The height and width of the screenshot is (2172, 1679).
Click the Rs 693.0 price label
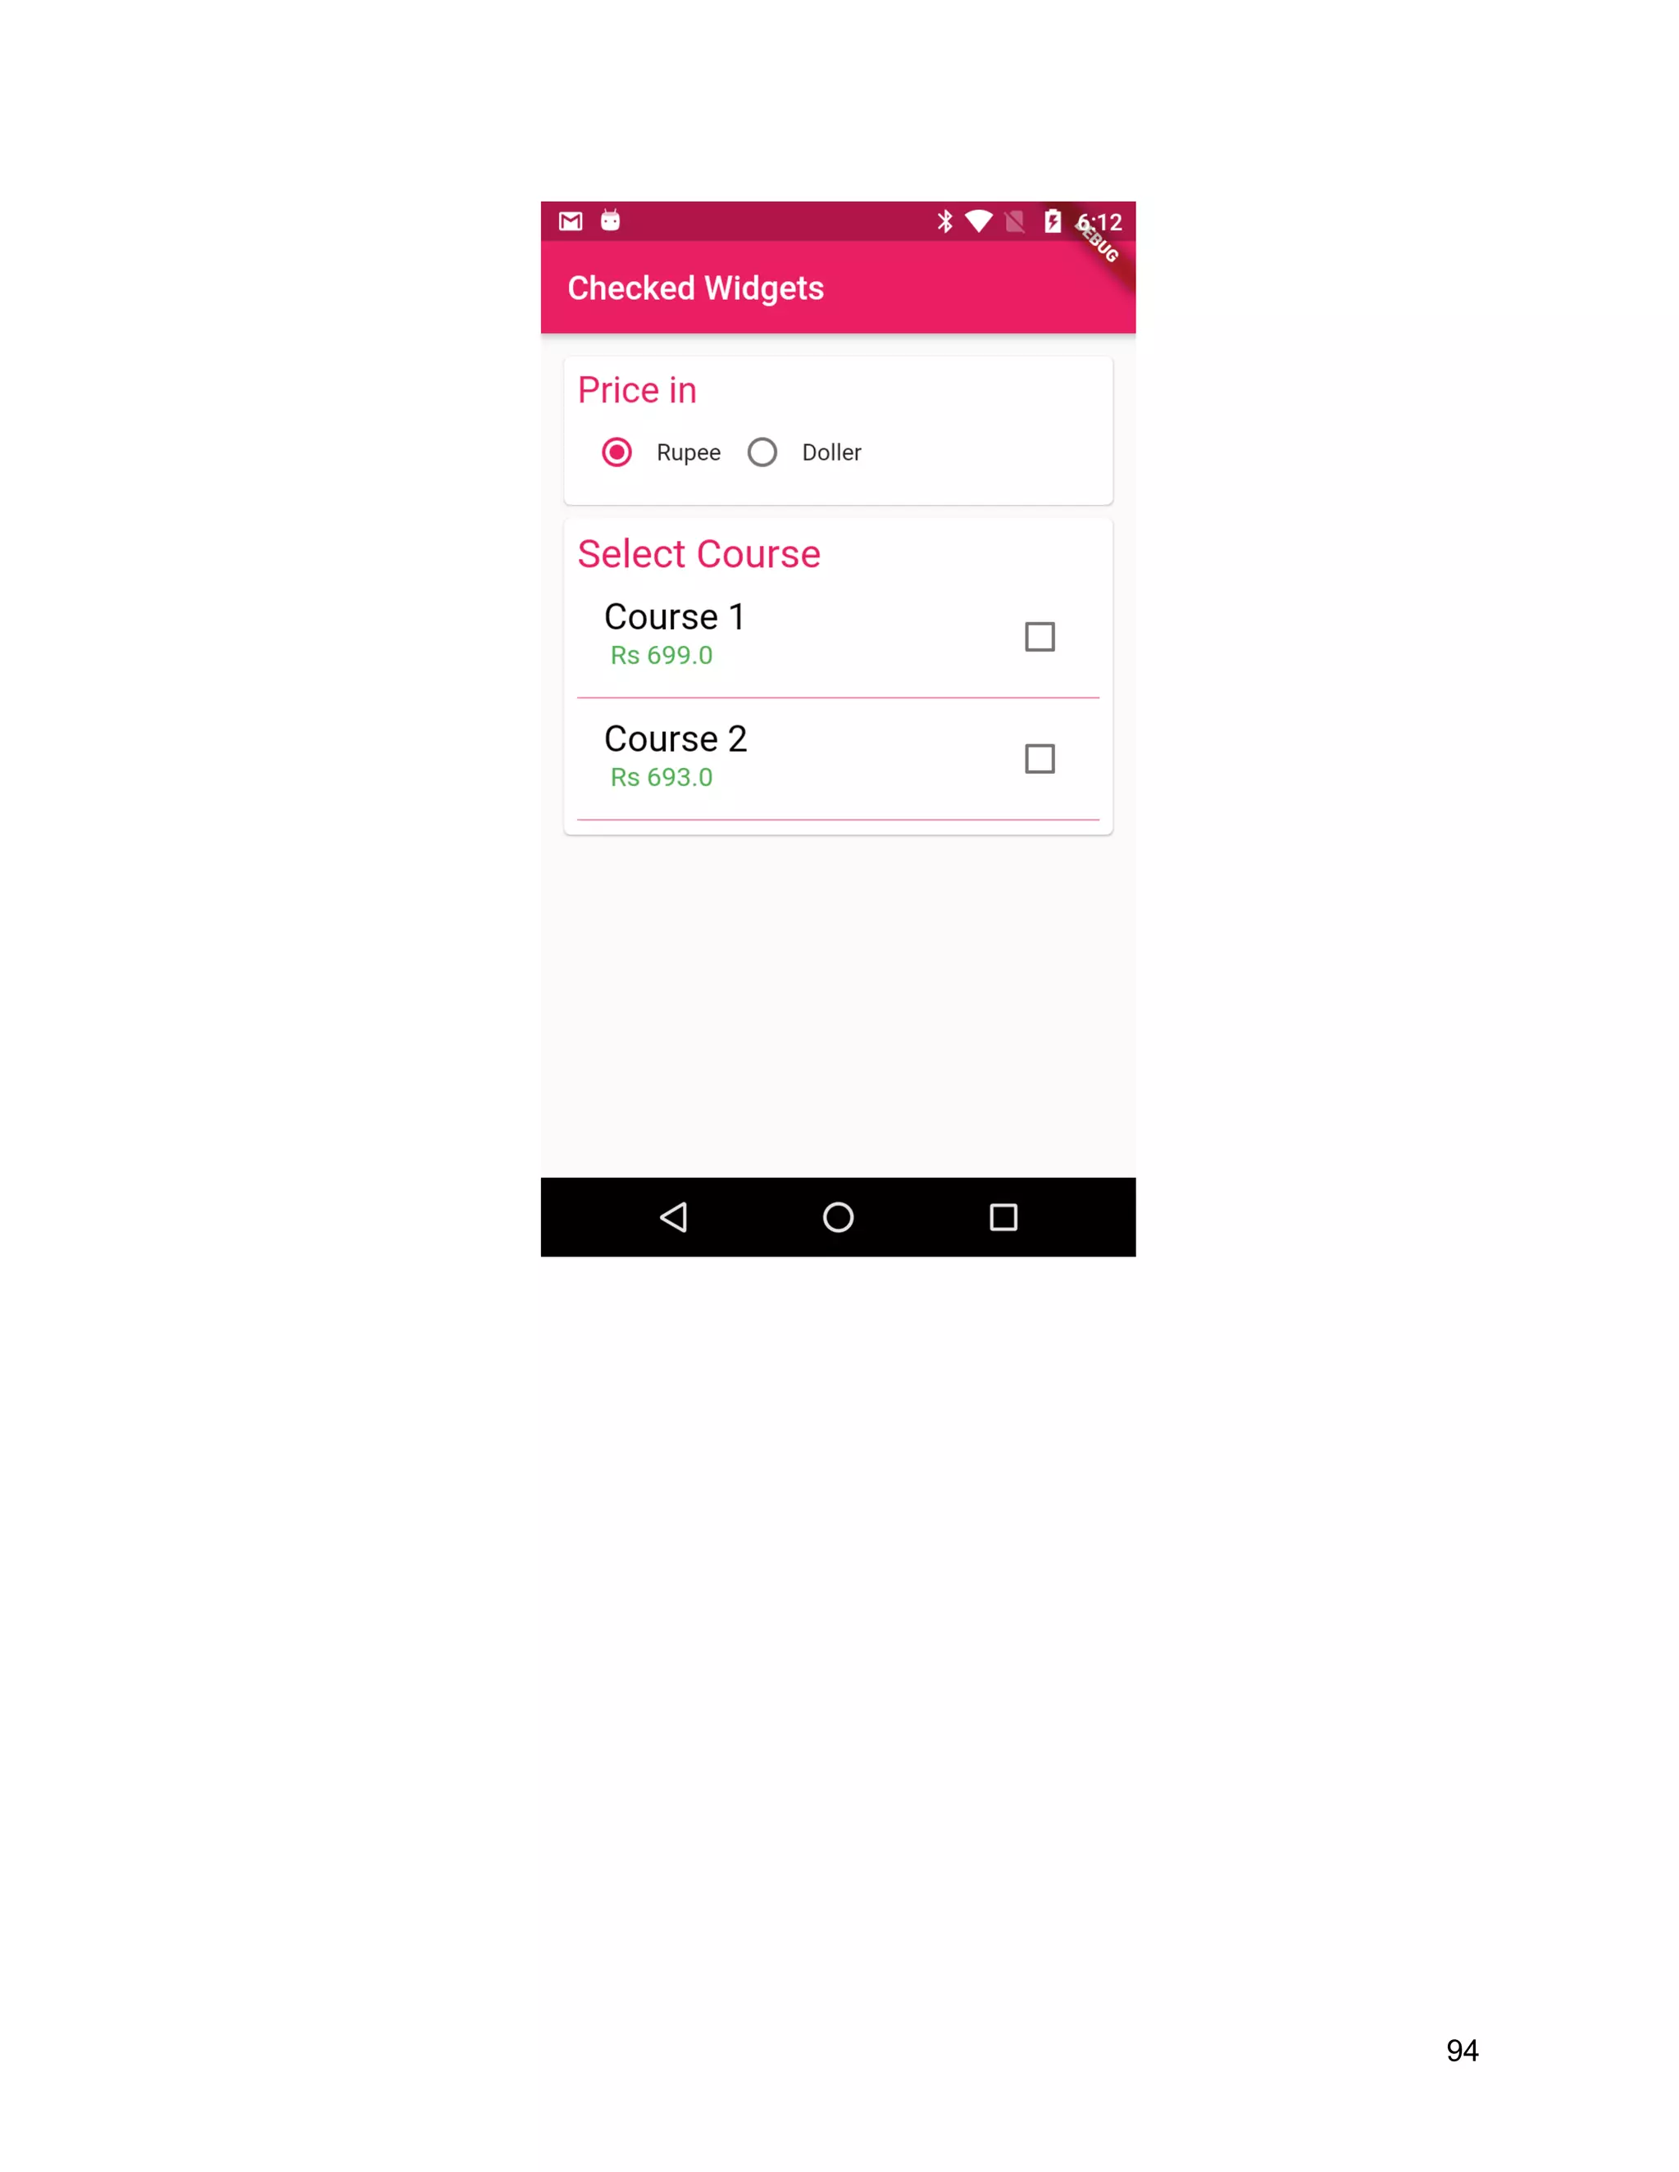[662, 778]
